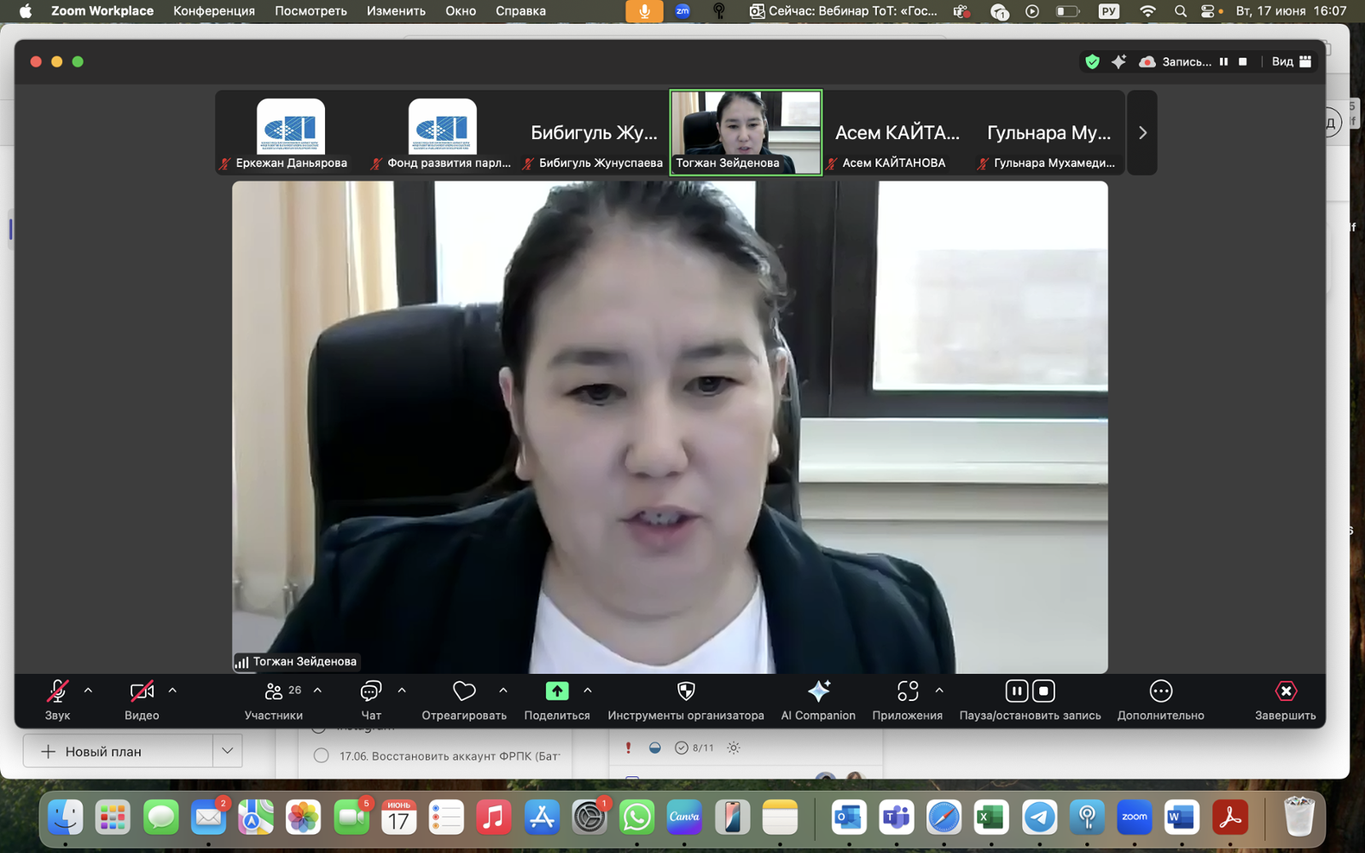Open the Apps icon in toolbar
The width and height of the screenshot is (1365, 853).
907,691
